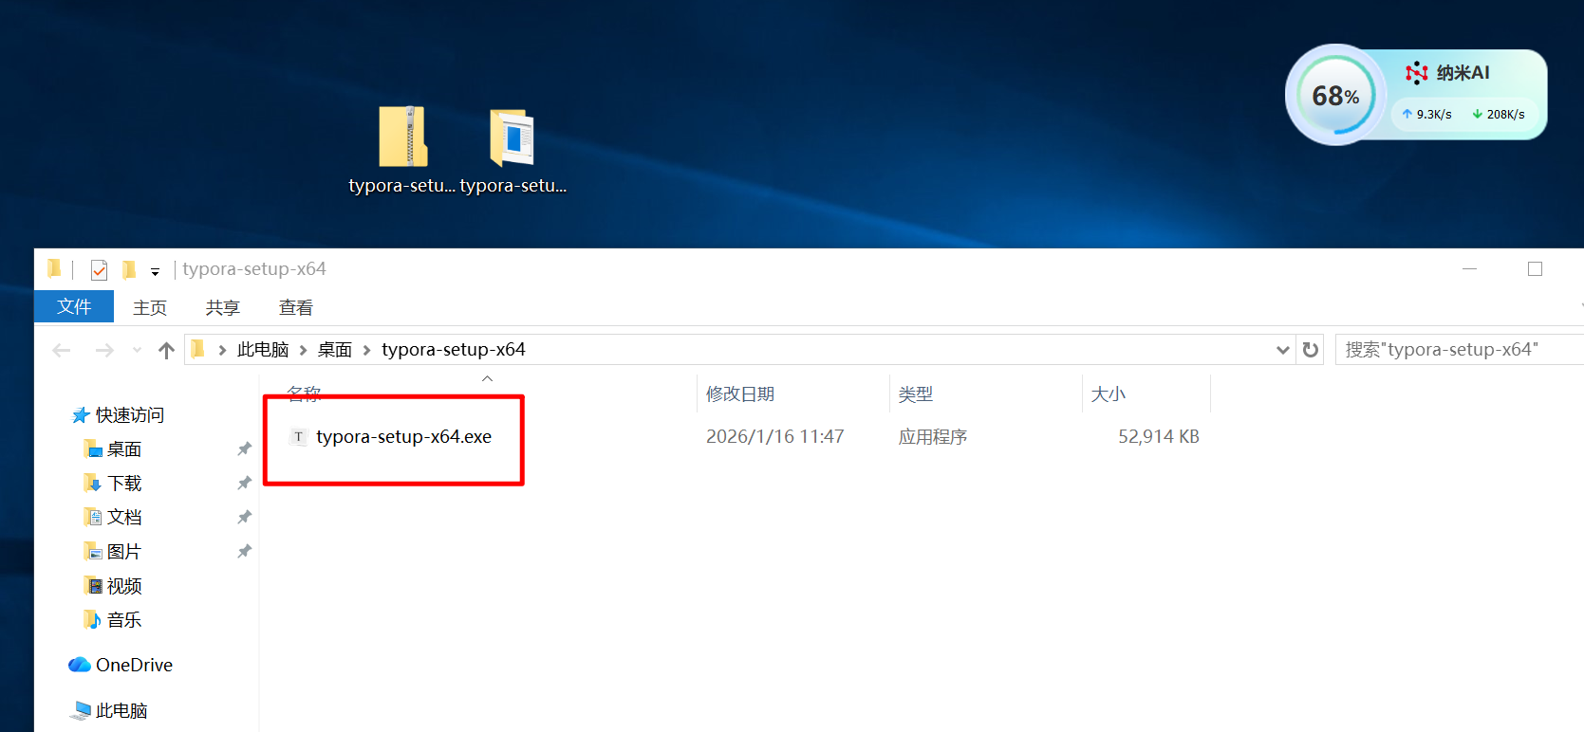The image size is (1584, 732).
Task: Click the back navigation arrow
Action: tap(62, 351)
